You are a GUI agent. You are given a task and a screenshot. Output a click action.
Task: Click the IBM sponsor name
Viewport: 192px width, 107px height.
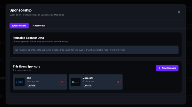[x=29, y=78]
